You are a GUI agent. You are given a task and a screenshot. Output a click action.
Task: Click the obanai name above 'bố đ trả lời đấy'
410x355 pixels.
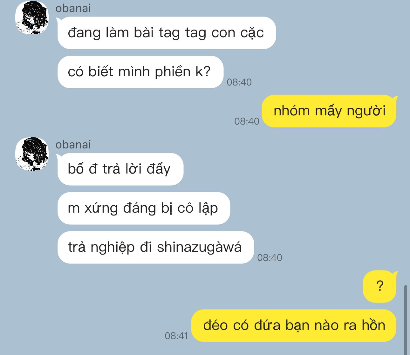click(73, 145)
